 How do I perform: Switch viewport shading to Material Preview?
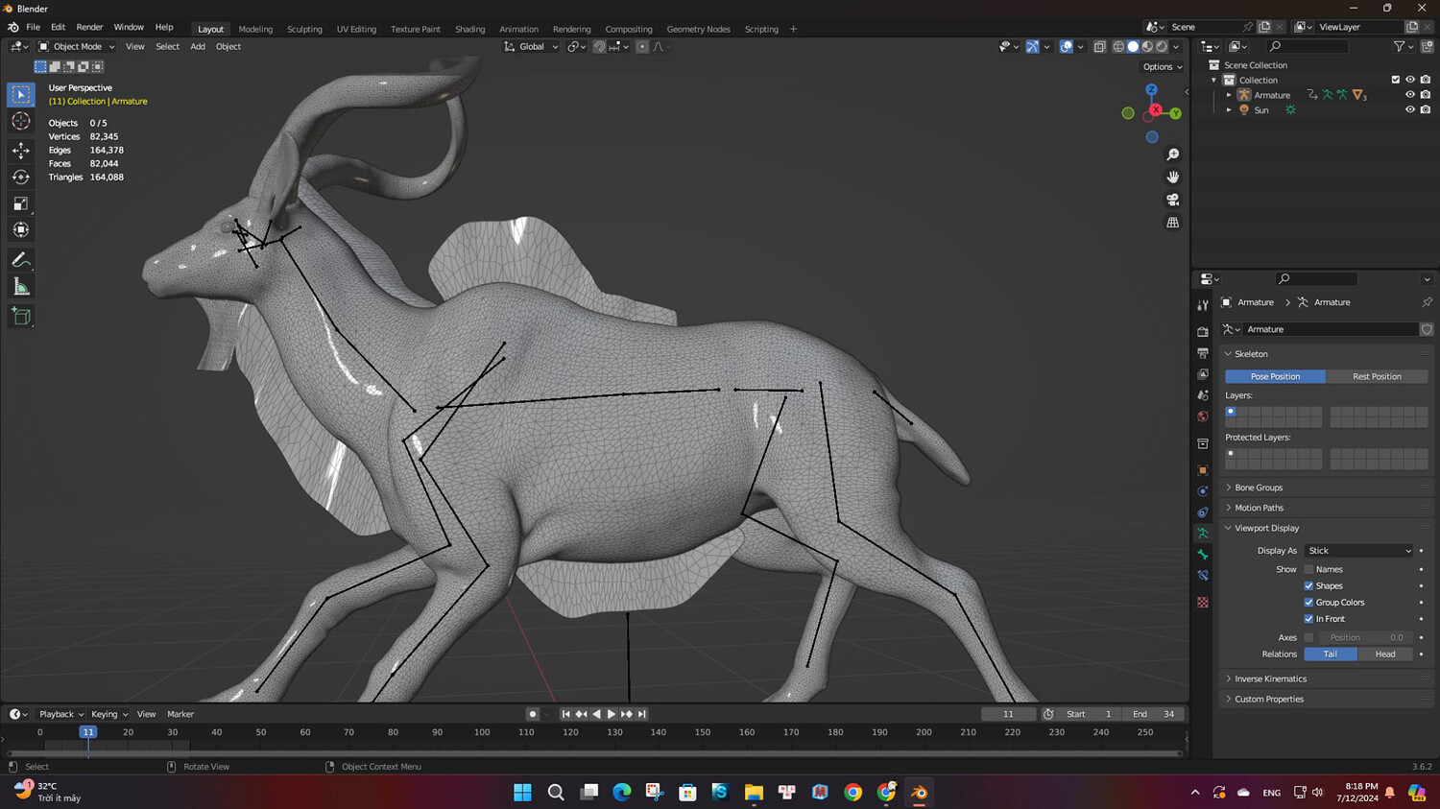1147,46
